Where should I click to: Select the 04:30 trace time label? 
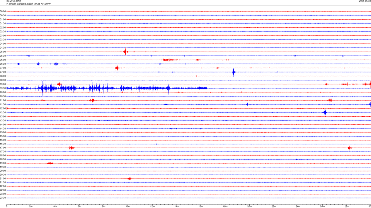click(x=3, y=48)
